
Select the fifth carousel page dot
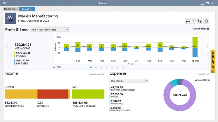[112, 67]
